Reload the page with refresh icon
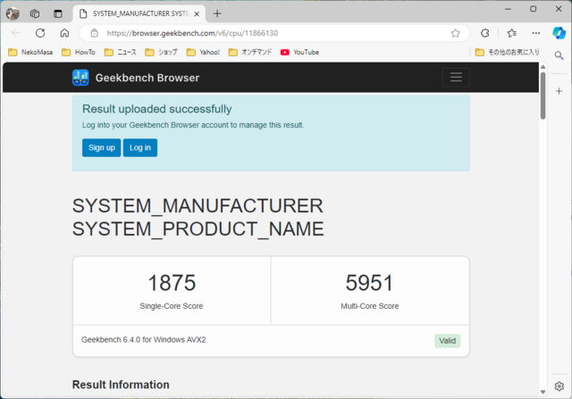Viewport: 572px width, 399px height. tap(40, 33)
